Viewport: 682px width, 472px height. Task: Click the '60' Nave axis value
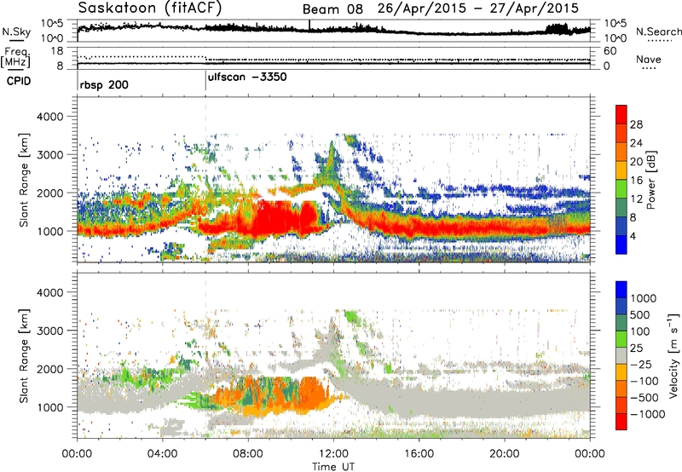(x=610, y=51)
